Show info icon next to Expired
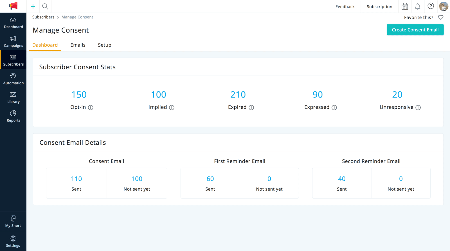 [251, 108]
